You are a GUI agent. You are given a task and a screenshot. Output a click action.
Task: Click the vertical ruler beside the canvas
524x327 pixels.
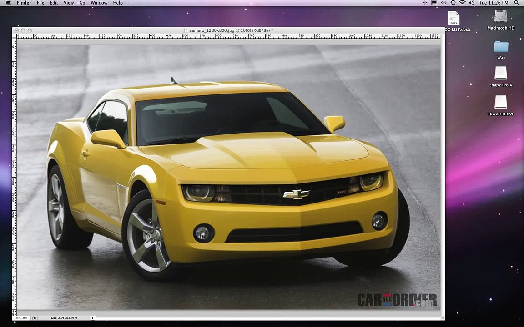pyautogui.click(x=15, y=177)
